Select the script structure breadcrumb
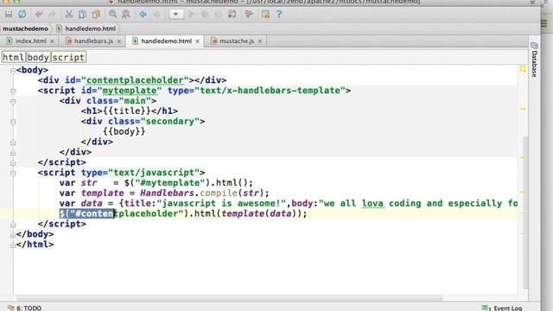Image resolution: width=553 pixels, height=311 pixels. tap(68, 57)
